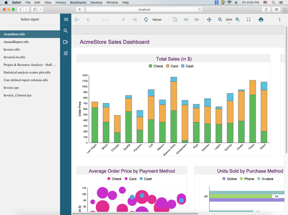Activate the move/pan tool icon
The image size is (288, 215).
pyautogui.click(x=209, y=19)
